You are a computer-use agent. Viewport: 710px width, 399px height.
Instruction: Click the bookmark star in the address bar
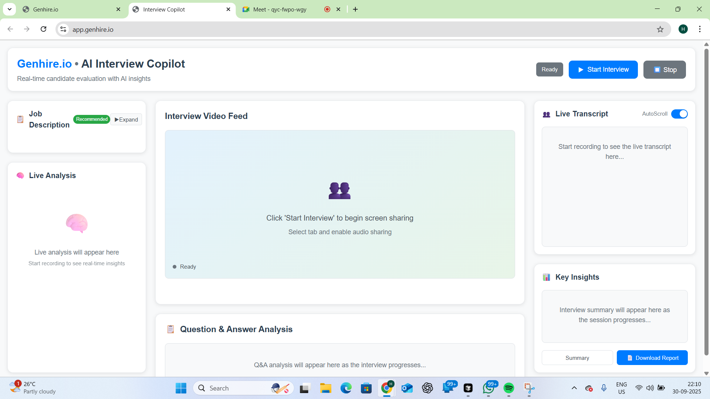pyautogui.click(x=661, y=29)
